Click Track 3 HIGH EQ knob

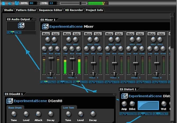point(100,49)
